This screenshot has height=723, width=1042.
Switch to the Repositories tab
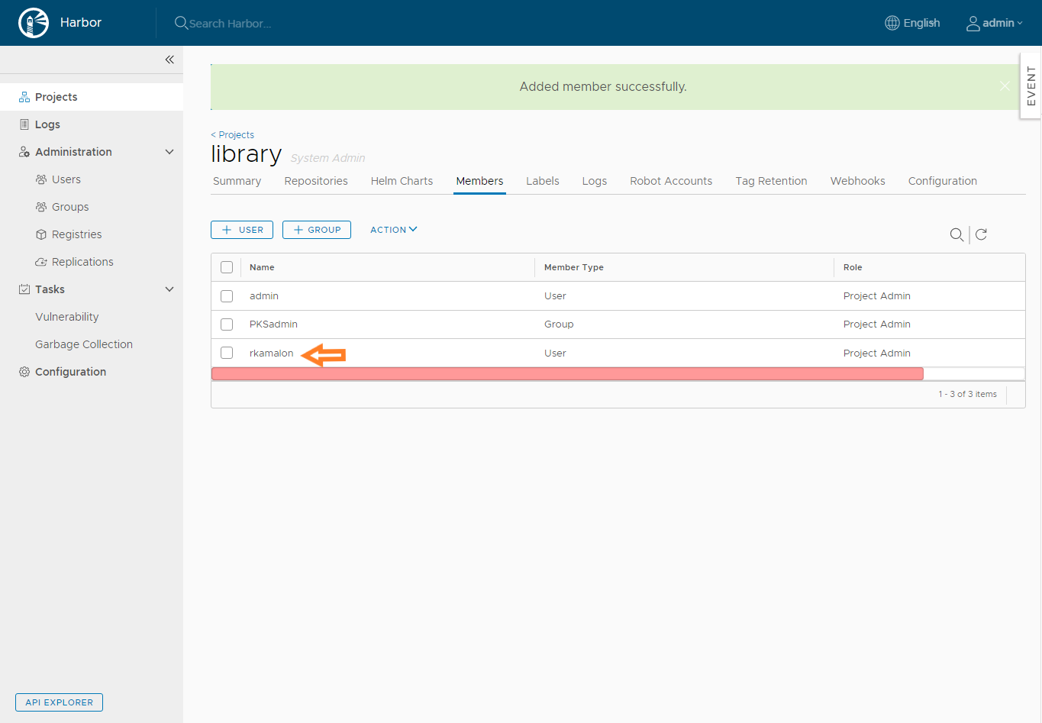pos(316,181)
